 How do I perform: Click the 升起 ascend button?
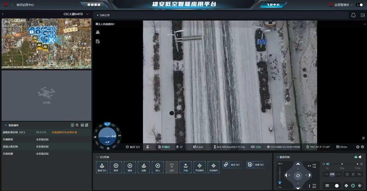click(186, 166)
